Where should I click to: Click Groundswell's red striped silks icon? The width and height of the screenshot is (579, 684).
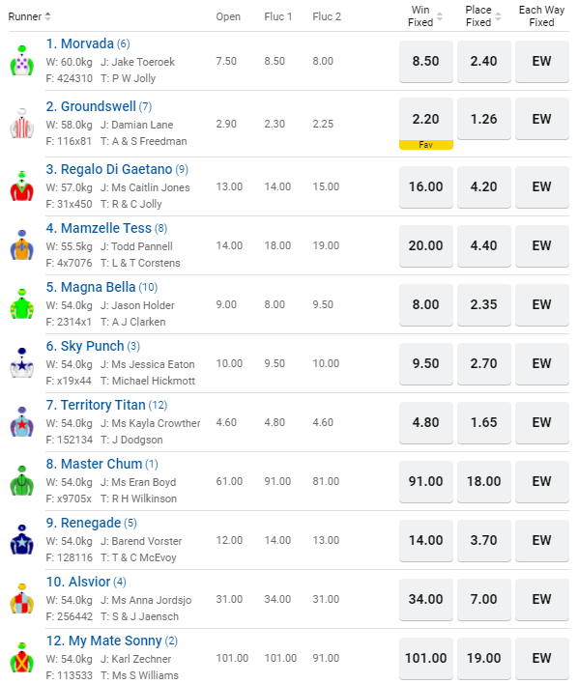tap(22, 124)
